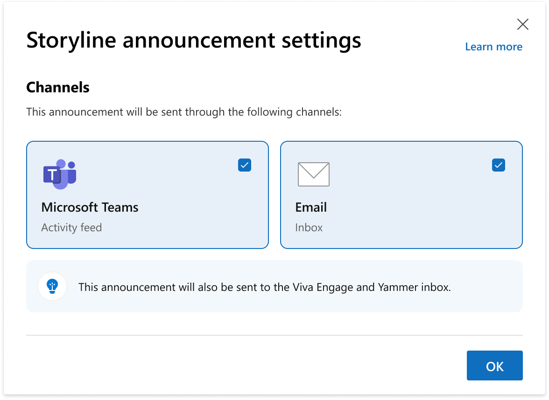Screen dimensions: 549x400
Task: Open the Learn more link
Action: coord(493,47)
